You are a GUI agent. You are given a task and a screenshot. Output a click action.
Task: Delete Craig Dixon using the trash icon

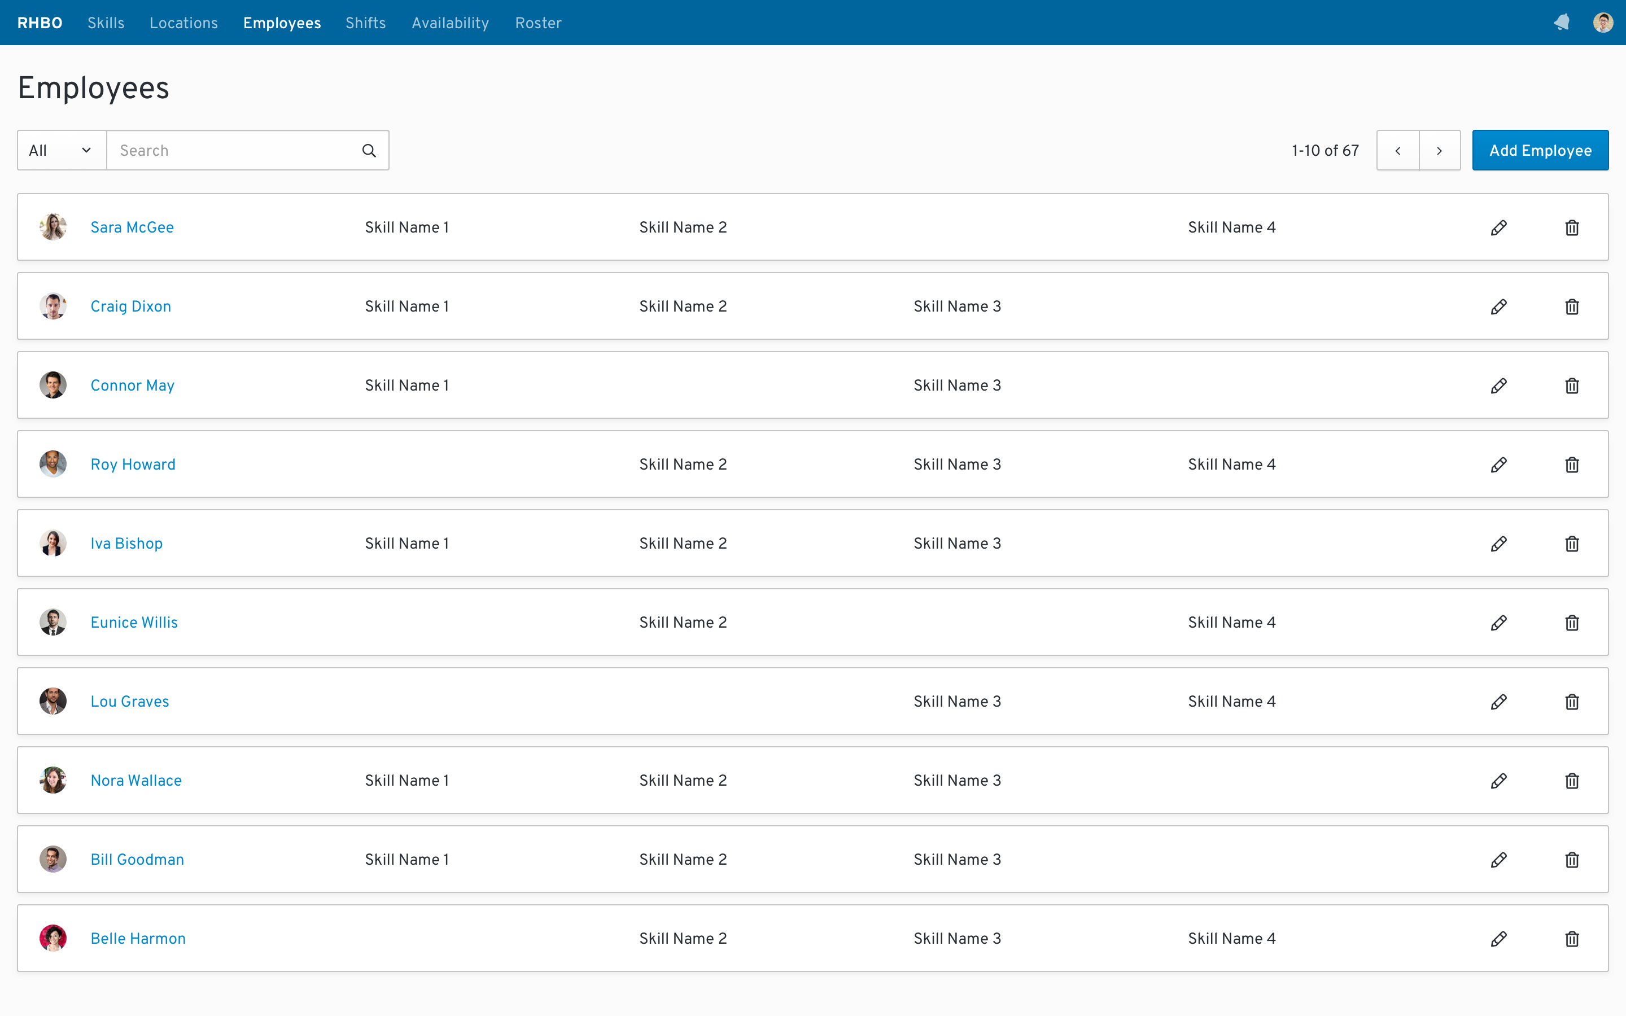tap(1572, 306)
